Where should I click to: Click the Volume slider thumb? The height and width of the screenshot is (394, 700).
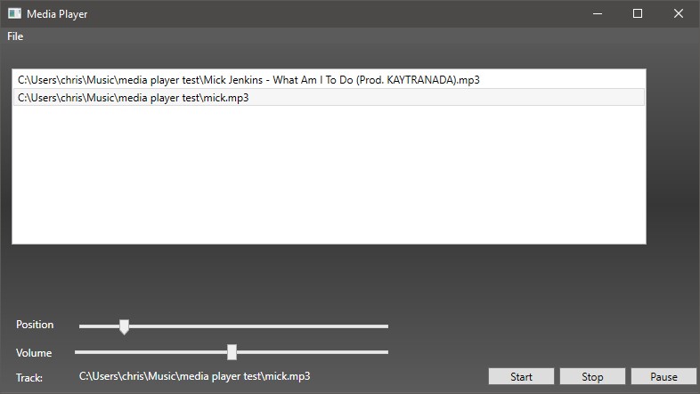point(232,352)
